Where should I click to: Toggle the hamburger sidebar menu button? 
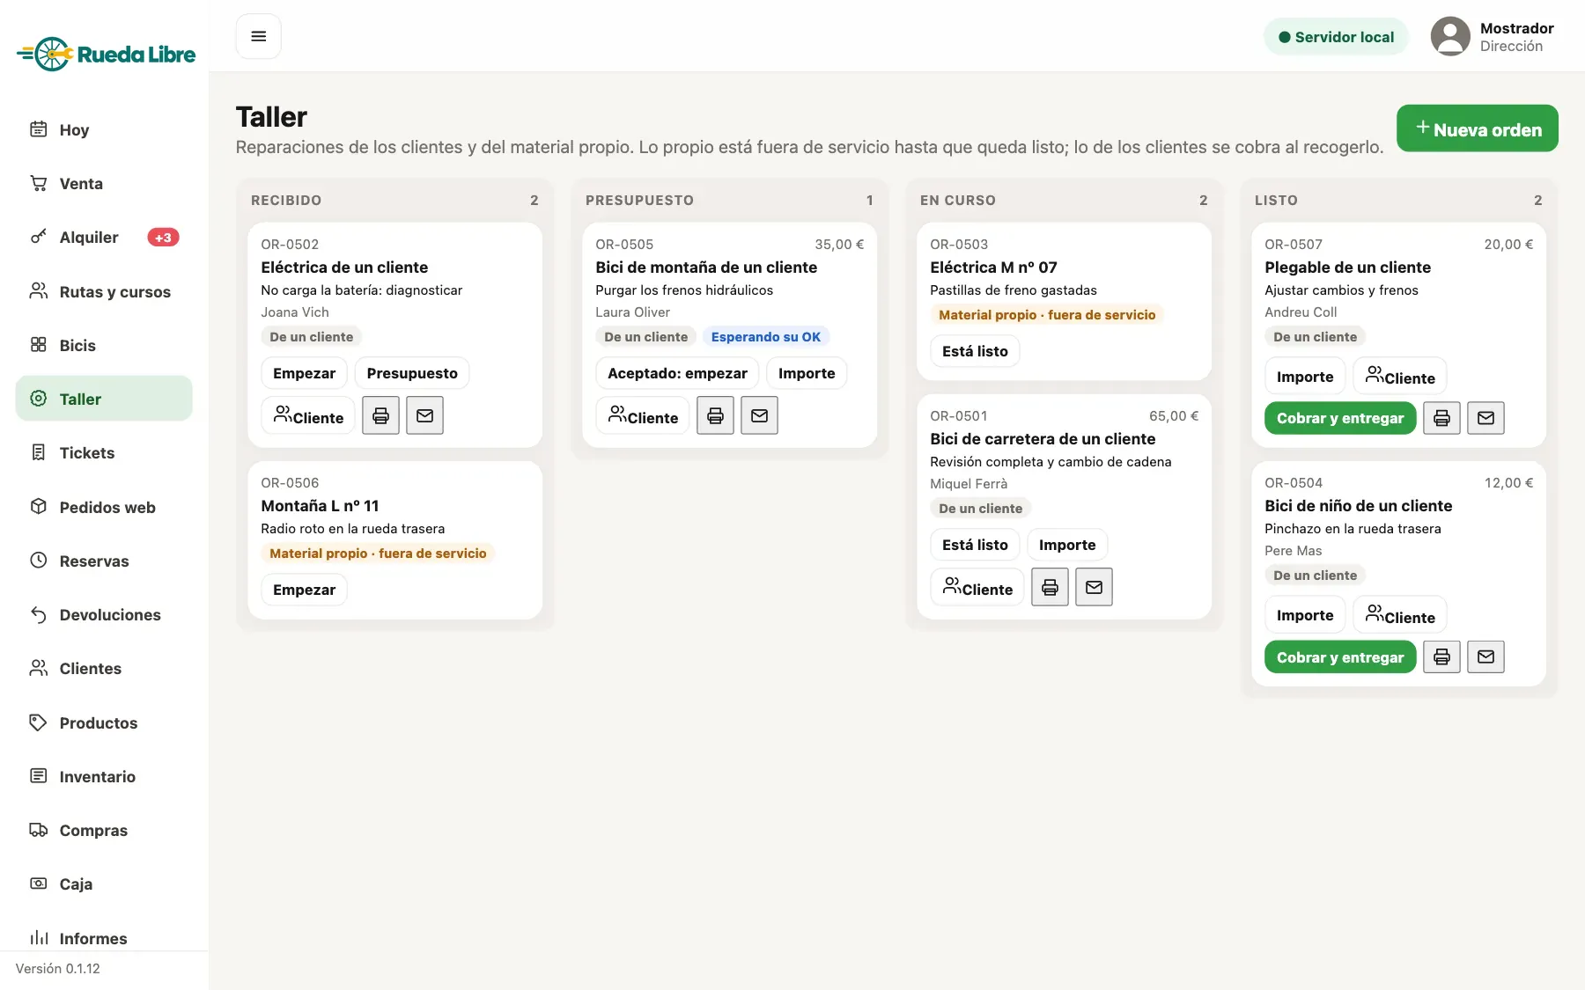pos(258,36)
